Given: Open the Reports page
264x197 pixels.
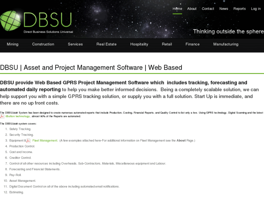Looking at the screenshot, I should pyautogui.click(x=239, y=9).
